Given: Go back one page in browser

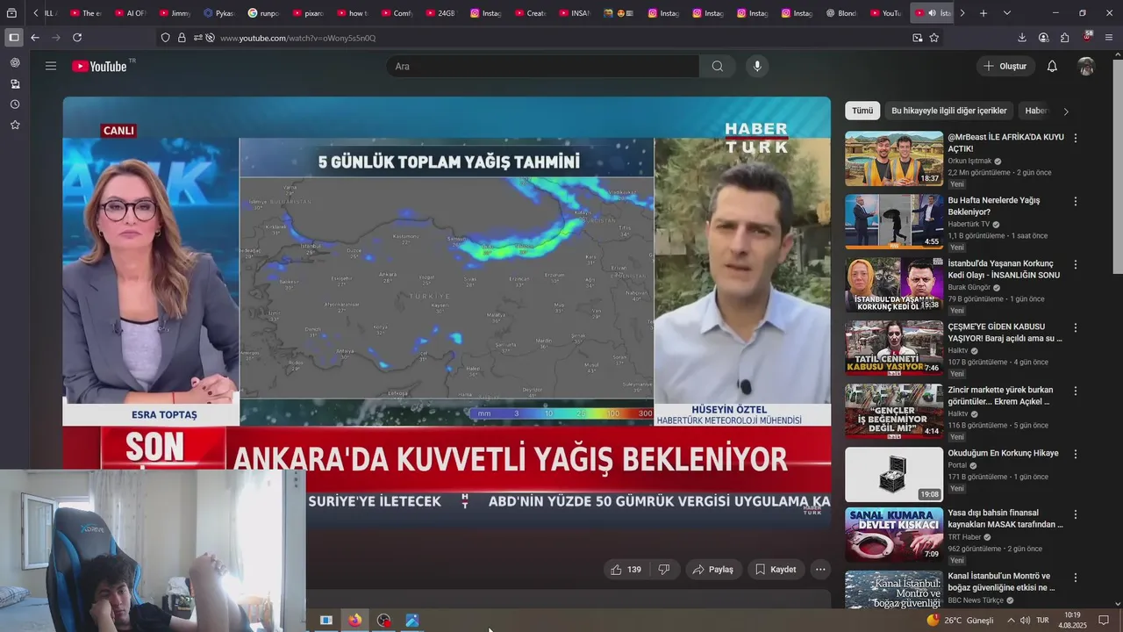Looking at the screenshot, I should [34, 38].
